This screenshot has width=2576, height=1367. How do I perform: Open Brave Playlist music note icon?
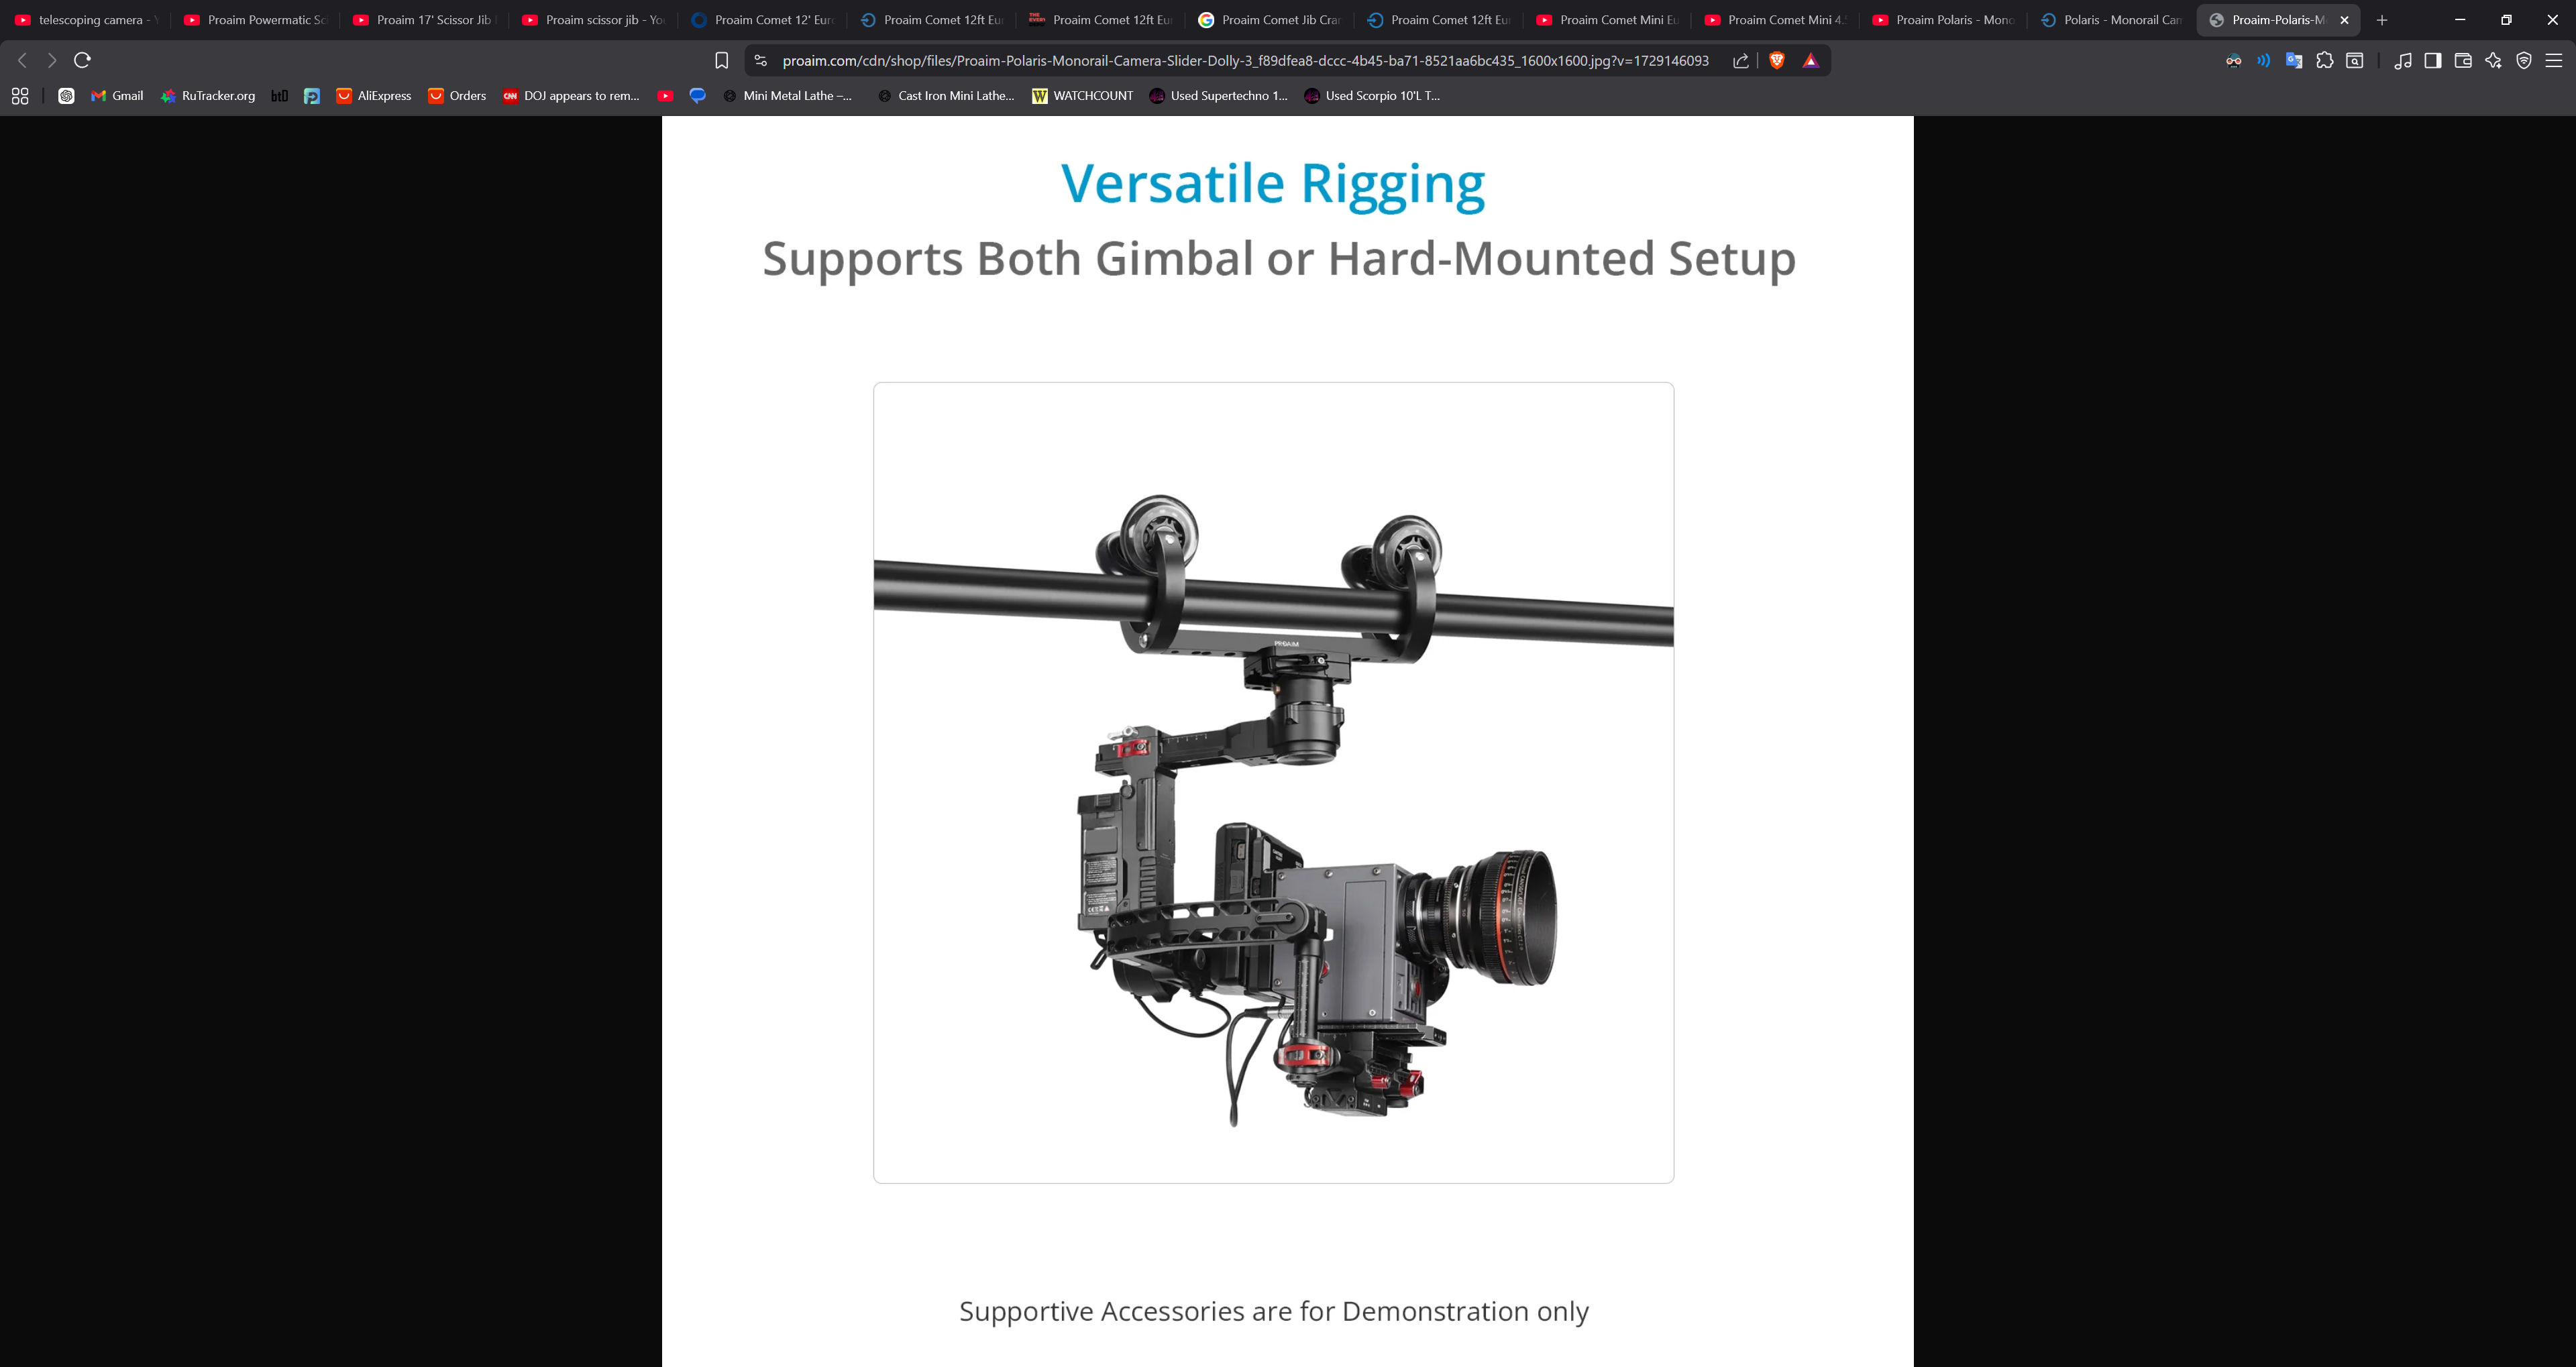pyautogui.click(x=2402, y=61)
